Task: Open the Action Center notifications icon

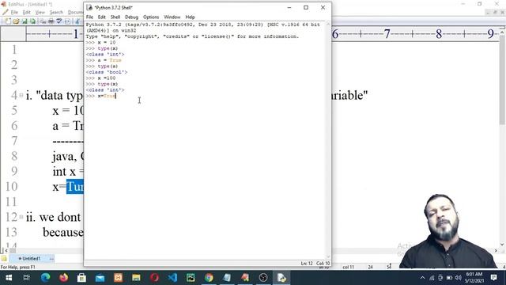Action: pyautogui.click(x=493, y=278)
